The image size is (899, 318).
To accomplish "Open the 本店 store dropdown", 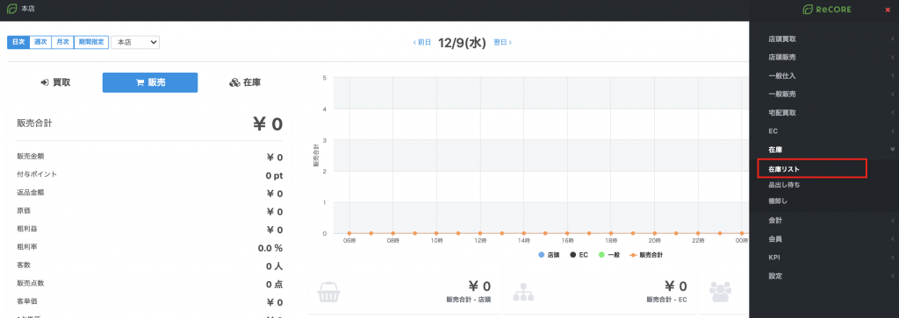I will [x=134, y=42].
